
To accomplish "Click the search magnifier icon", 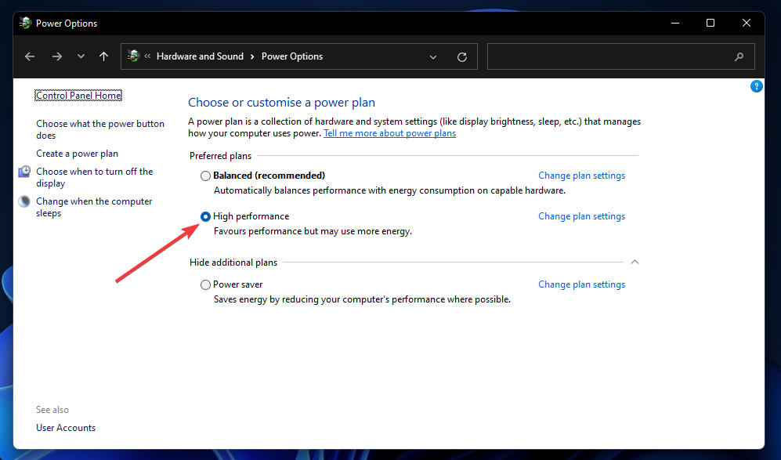I will pyautogui.click(x=739, y=56).
